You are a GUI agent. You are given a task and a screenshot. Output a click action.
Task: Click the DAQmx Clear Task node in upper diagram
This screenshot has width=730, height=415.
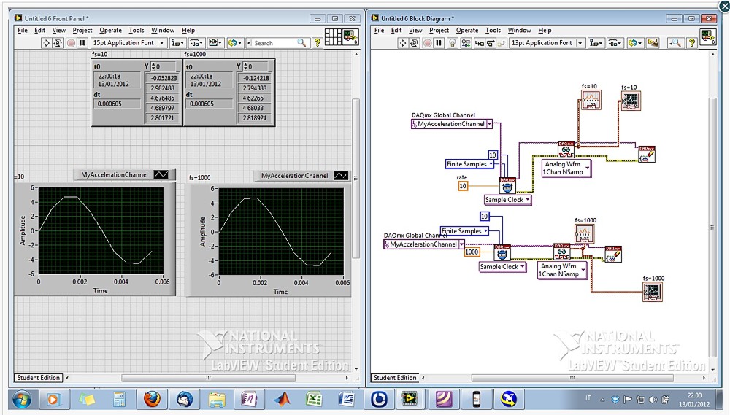coord(646,155)
